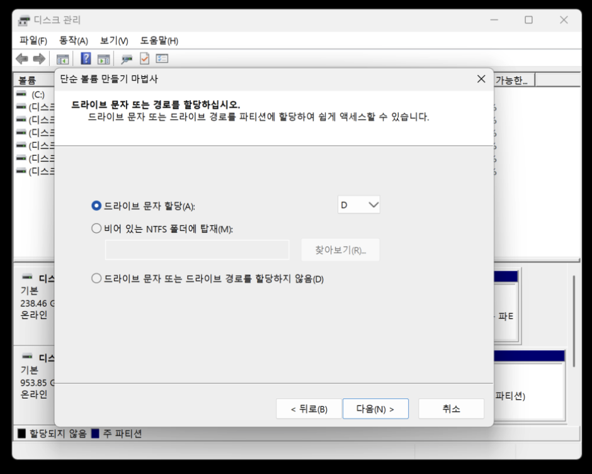Open the 보기(V) menu
Viewport: 592px width, 474px height.
[113, 41]
